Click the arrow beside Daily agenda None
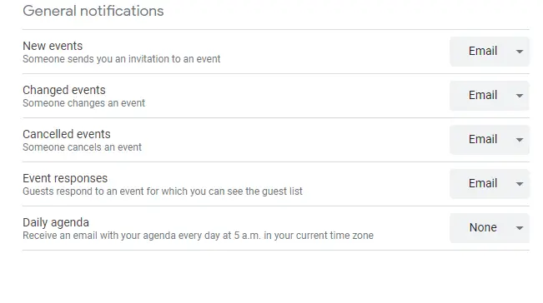 519,228
